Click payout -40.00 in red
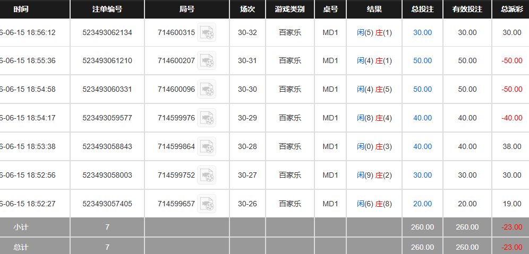Image resolution: width=529 pixels, height=254 pixels. [512, 118]
